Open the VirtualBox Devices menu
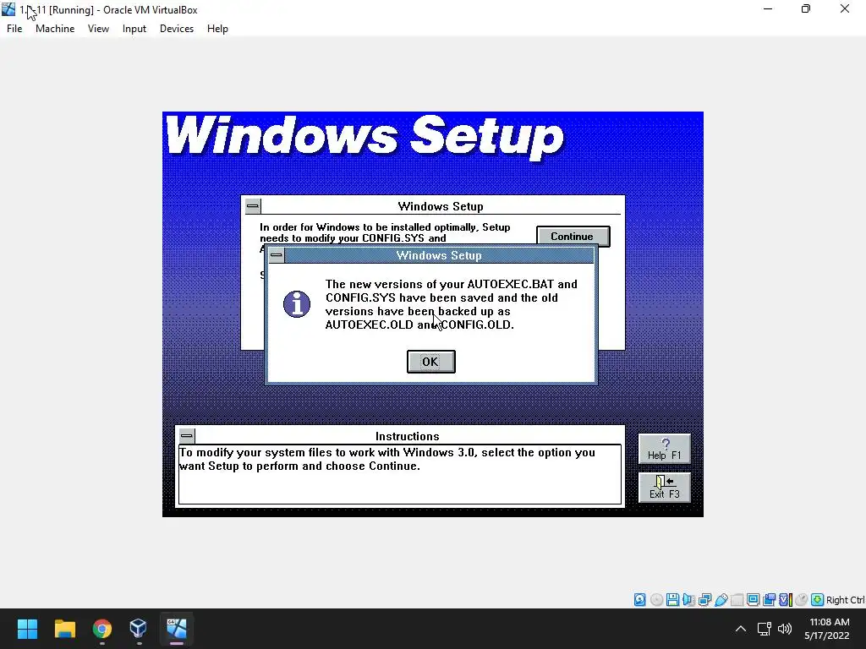 point(177,29)
